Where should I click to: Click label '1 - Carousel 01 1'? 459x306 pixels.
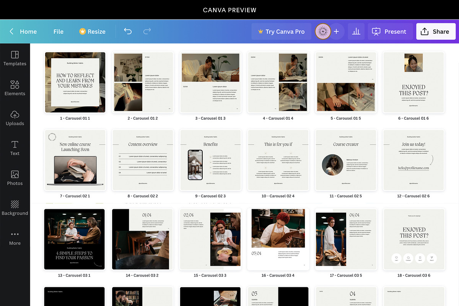point(75,118)
